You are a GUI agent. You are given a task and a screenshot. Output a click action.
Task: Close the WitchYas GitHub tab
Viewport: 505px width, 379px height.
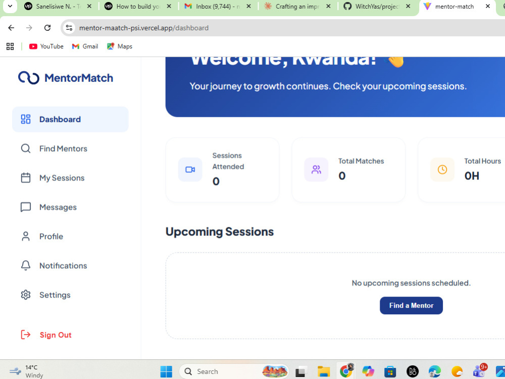coord(408,6)
